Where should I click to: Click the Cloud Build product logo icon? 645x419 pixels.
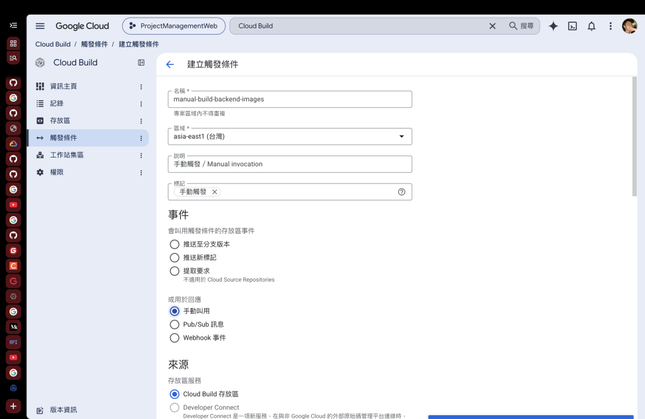point(40,62)
